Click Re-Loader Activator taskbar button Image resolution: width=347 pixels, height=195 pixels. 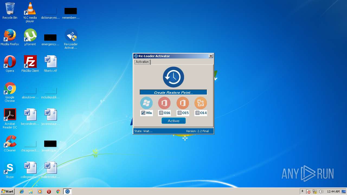point(68,191)
